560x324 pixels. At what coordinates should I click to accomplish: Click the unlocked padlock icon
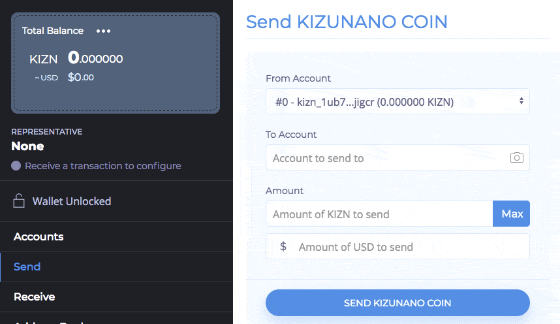(18, 201)
